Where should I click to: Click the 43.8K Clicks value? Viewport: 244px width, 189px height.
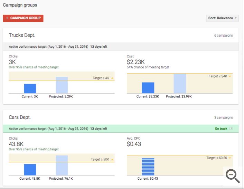(x=16, y=144)
